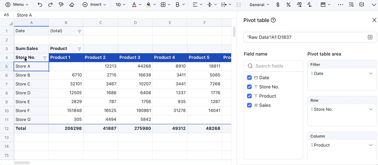This screenshot has height=165, width=378.
Task: Select the paint format tool
Action: click(x=61, y=5)
